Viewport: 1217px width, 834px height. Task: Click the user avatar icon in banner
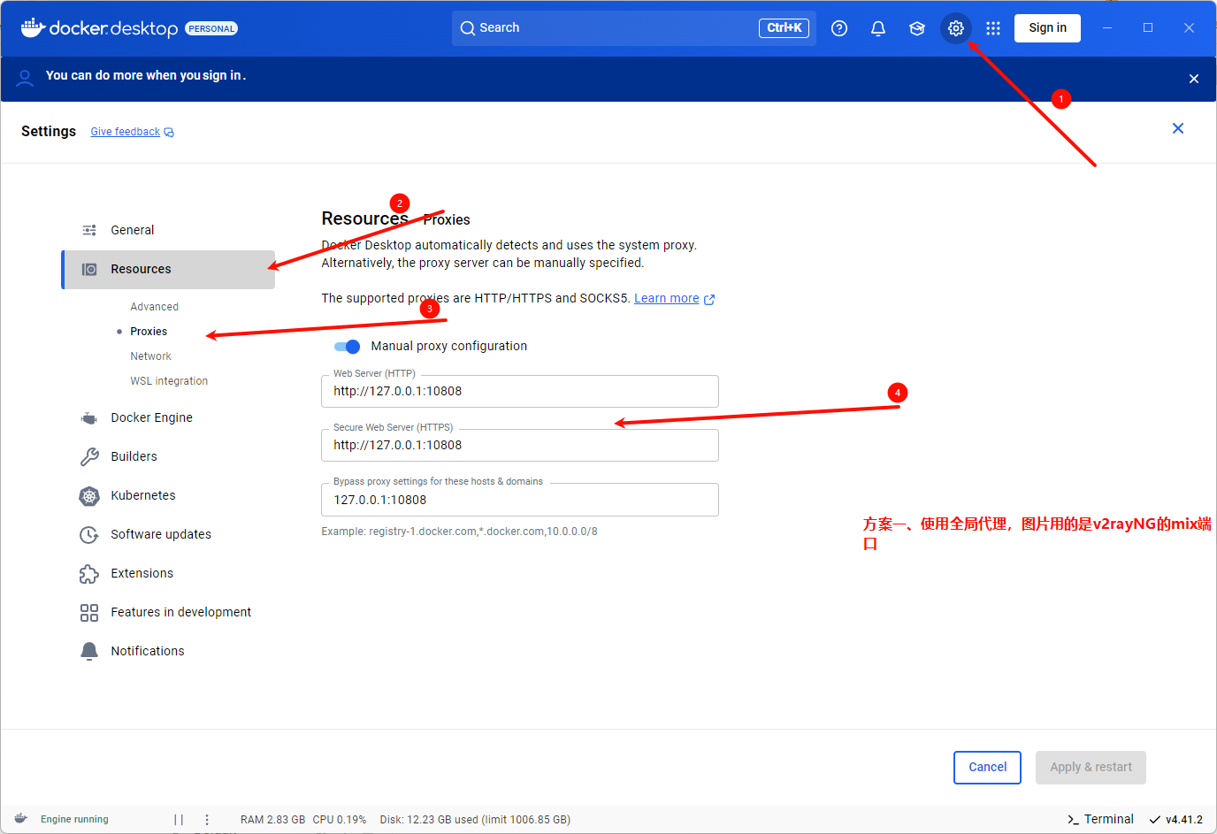(x=25, y=78)
